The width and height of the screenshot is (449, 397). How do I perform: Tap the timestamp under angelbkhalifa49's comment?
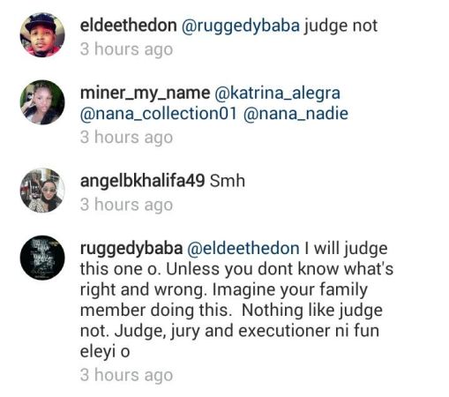click(x=126, y=205)
